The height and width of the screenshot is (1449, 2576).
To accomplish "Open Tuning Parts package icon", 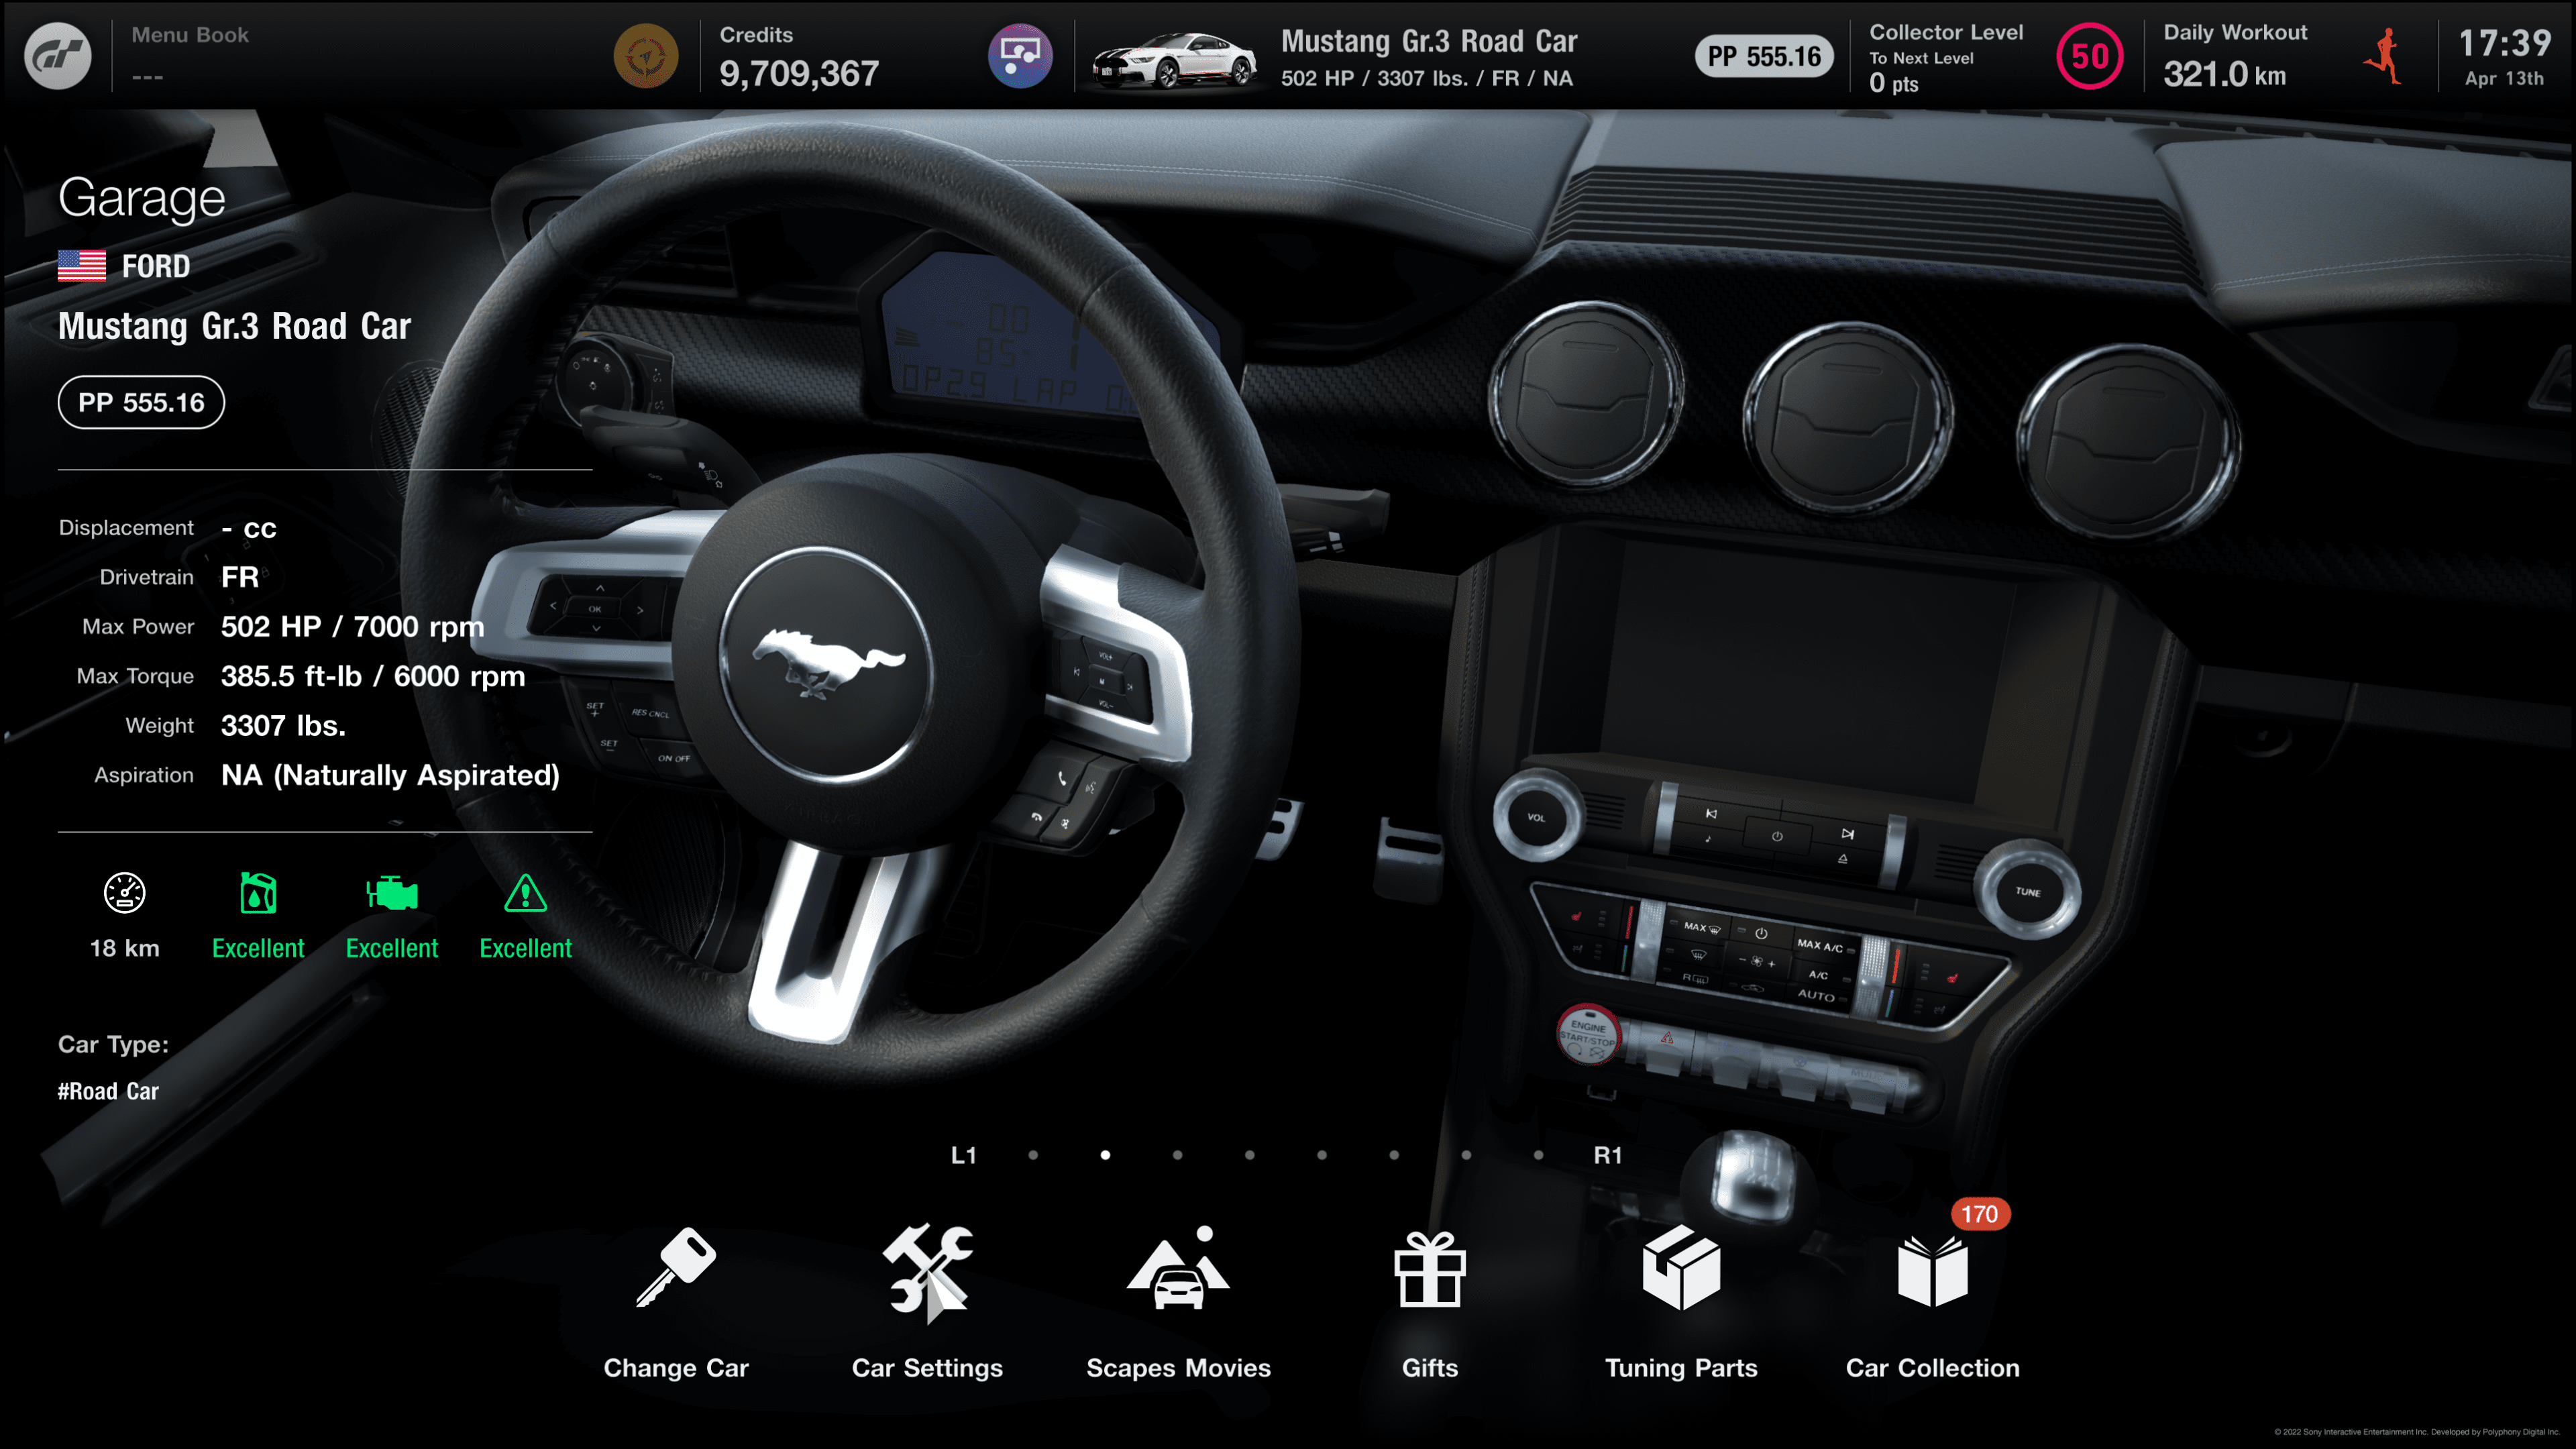I will (x=1681, y=1268).
